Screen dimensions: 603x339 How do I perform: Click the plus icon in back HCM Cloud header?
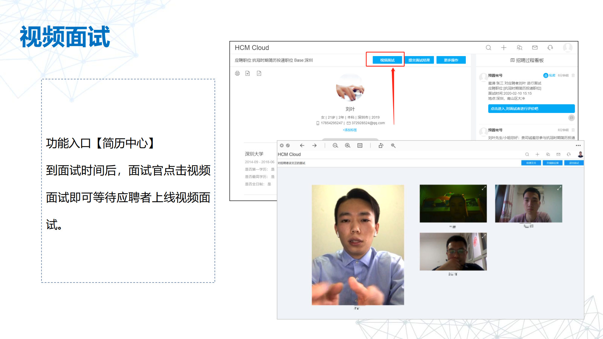point(504,48)
